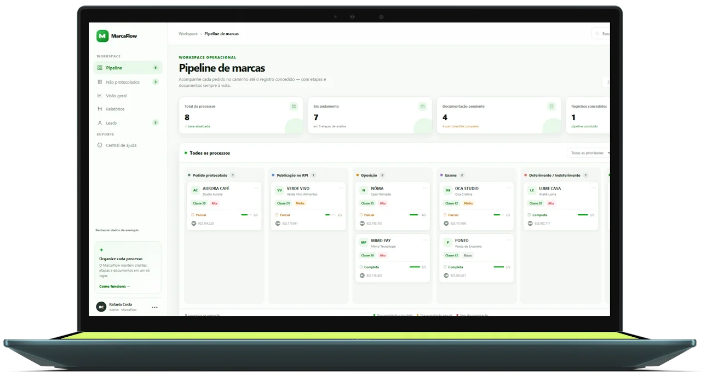The image size is (701, 375).
Task: Click the Relatórios sidebar icon
Action: click(100, 109)
